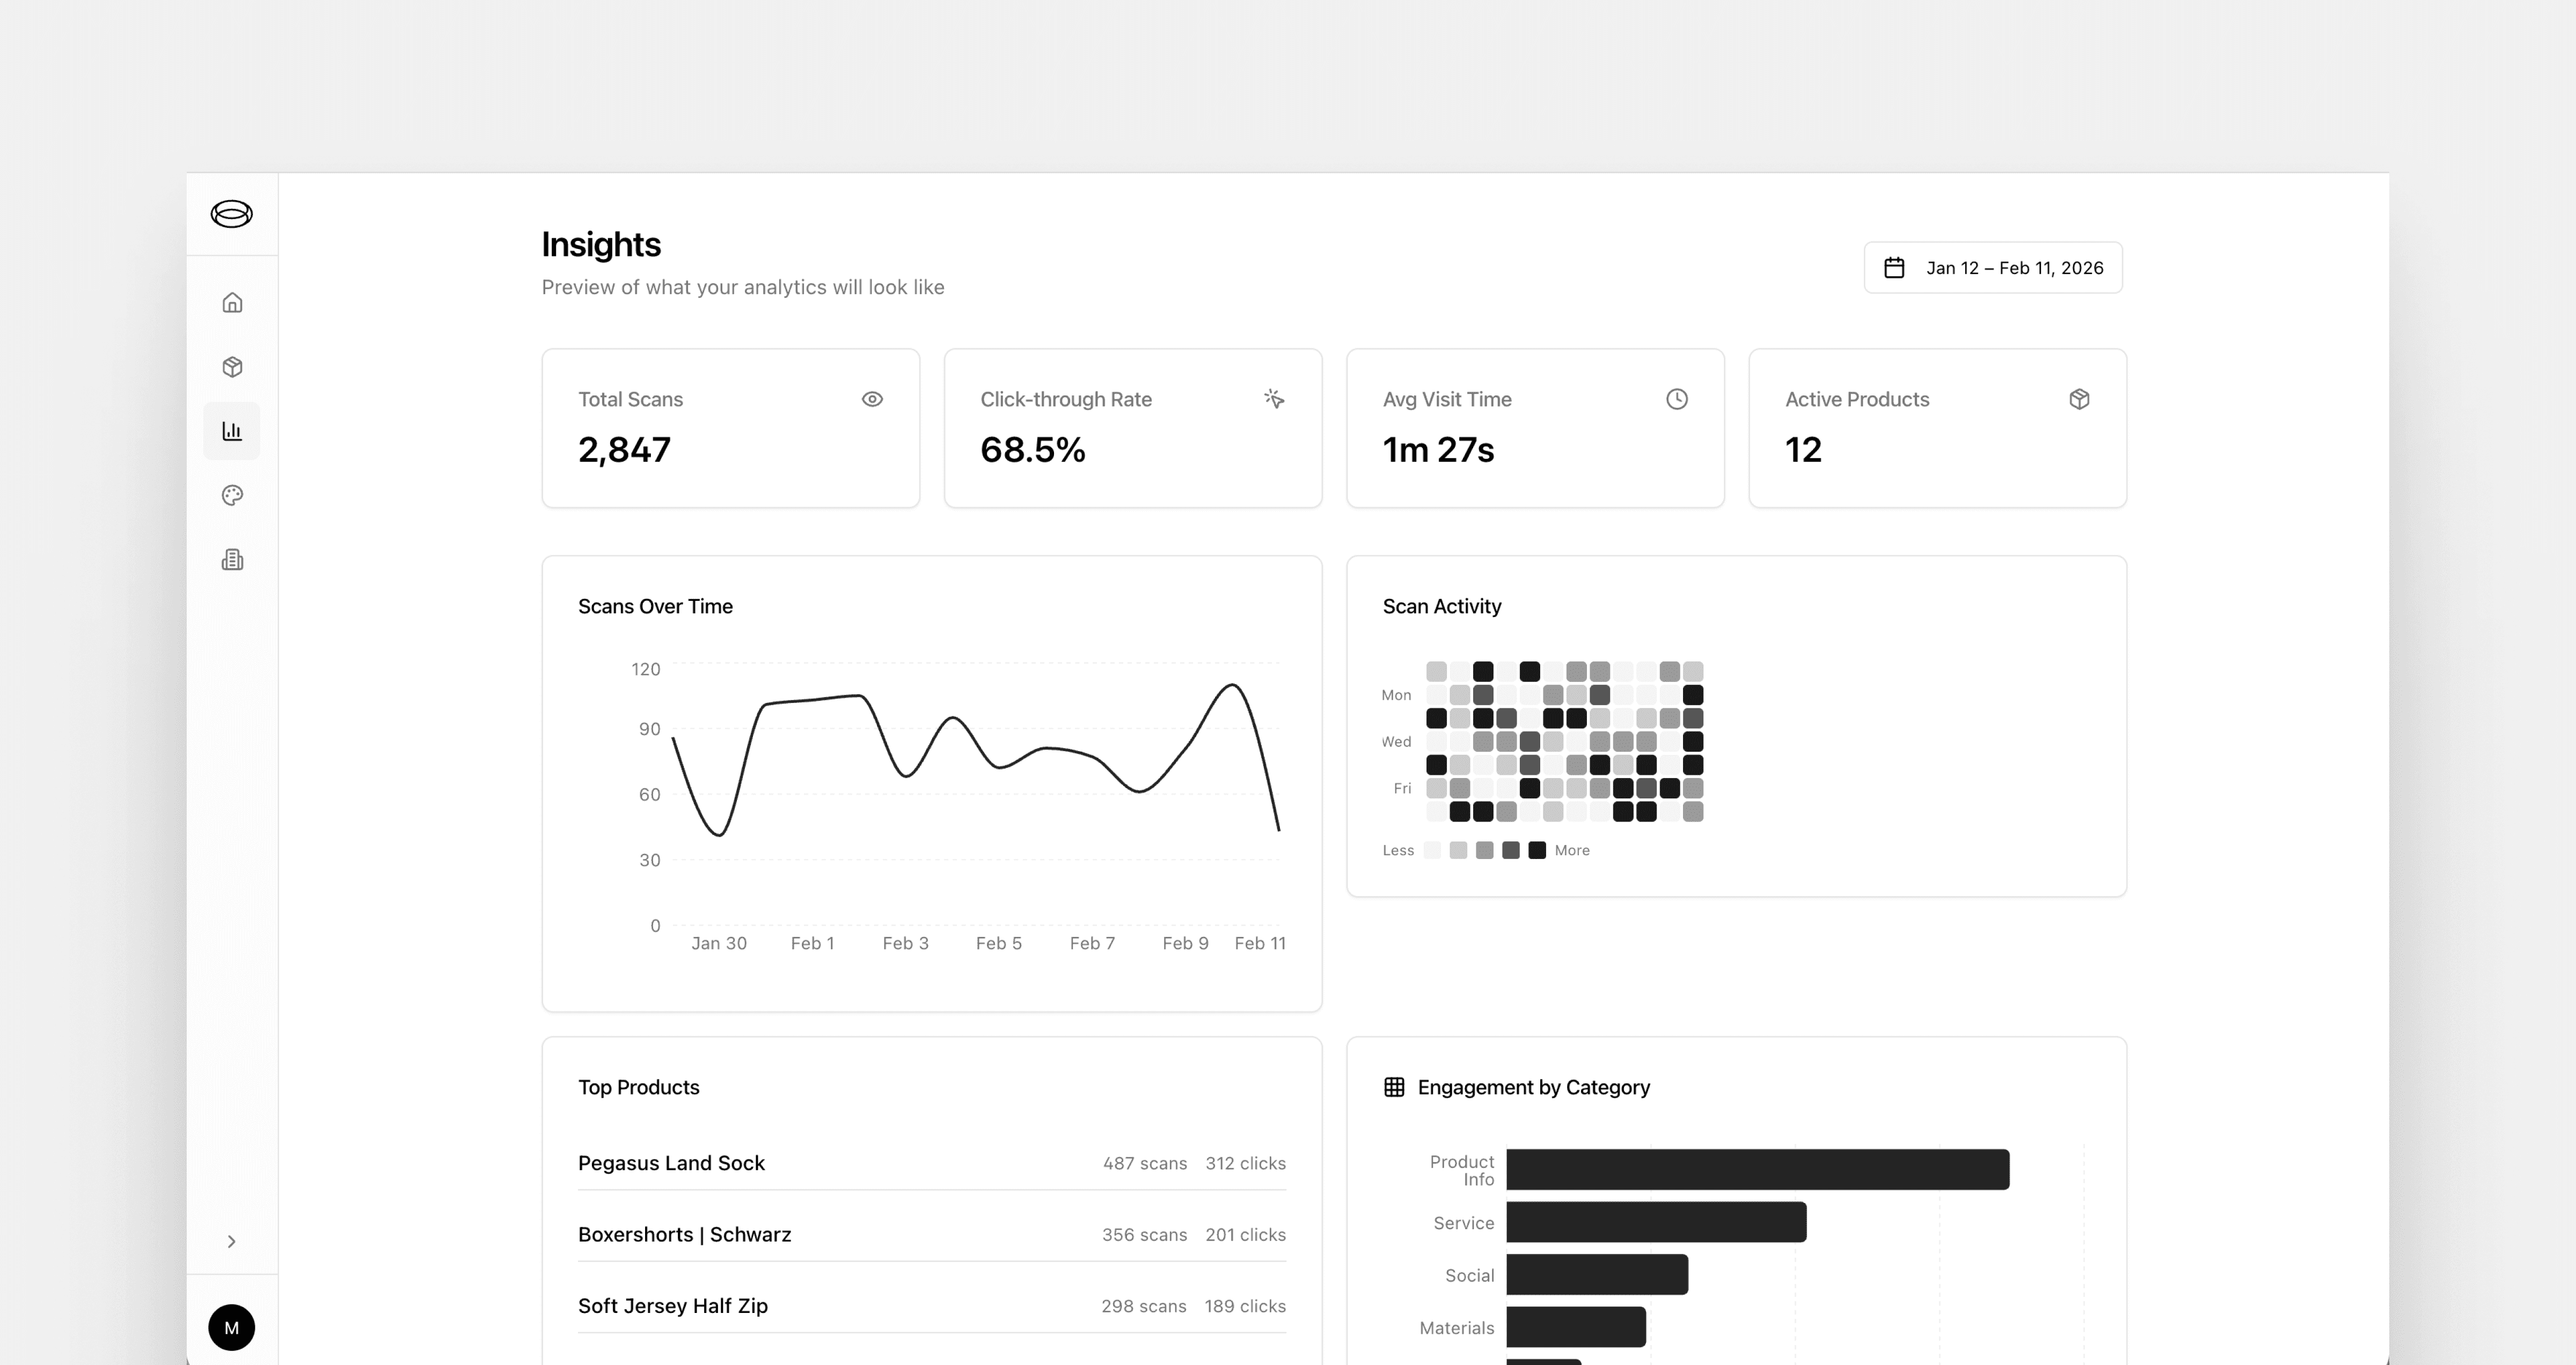
Task: Click the cube icon on the Active Products card
Action: (x=2079, y=399)
